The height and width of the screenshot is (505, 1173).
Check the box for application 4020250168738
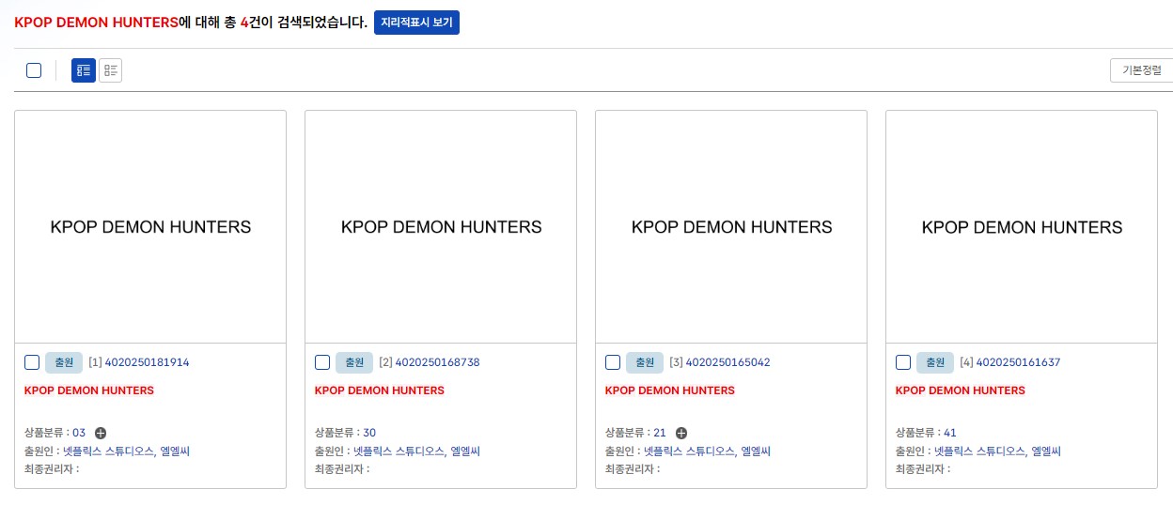coord(322,362)
